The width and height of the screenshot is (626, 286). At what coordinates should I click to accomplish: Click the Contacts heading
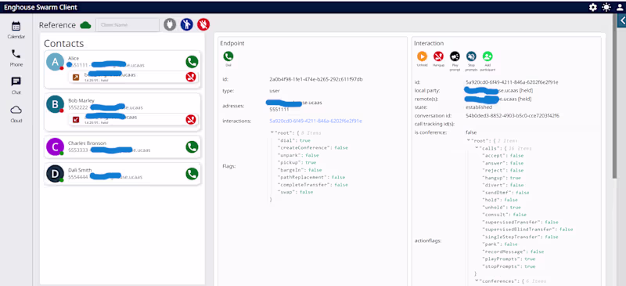pos(64,44)
